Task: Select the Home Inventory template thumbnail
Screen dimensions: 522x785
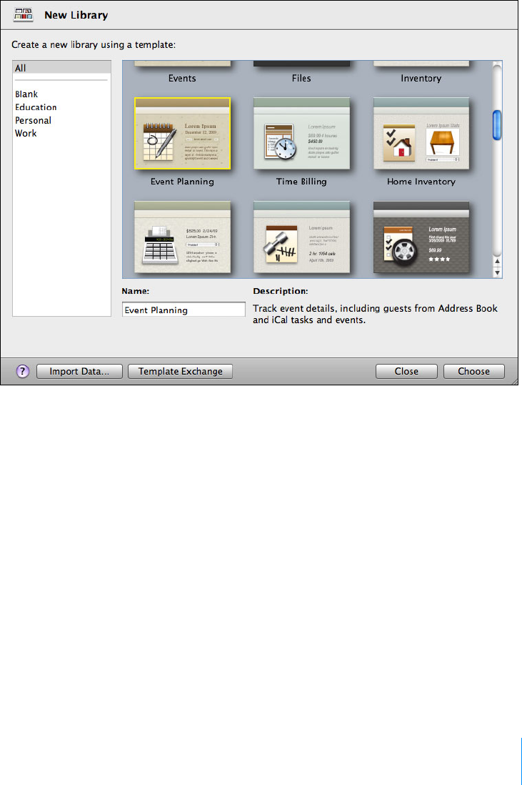Action: (x=421, y=134)
